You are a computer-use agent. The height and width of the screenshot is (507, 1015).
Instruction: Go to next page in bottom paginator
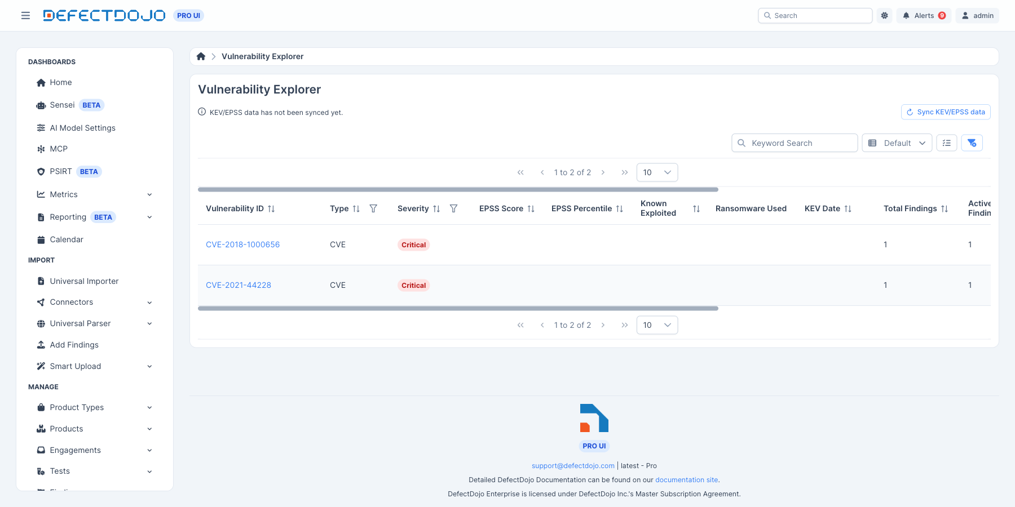click(x=603, y=325)
